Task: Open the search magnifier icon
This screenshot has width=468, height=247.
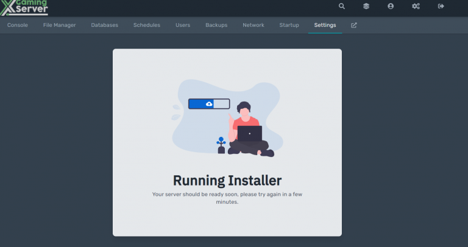Action: coord(342,6)
